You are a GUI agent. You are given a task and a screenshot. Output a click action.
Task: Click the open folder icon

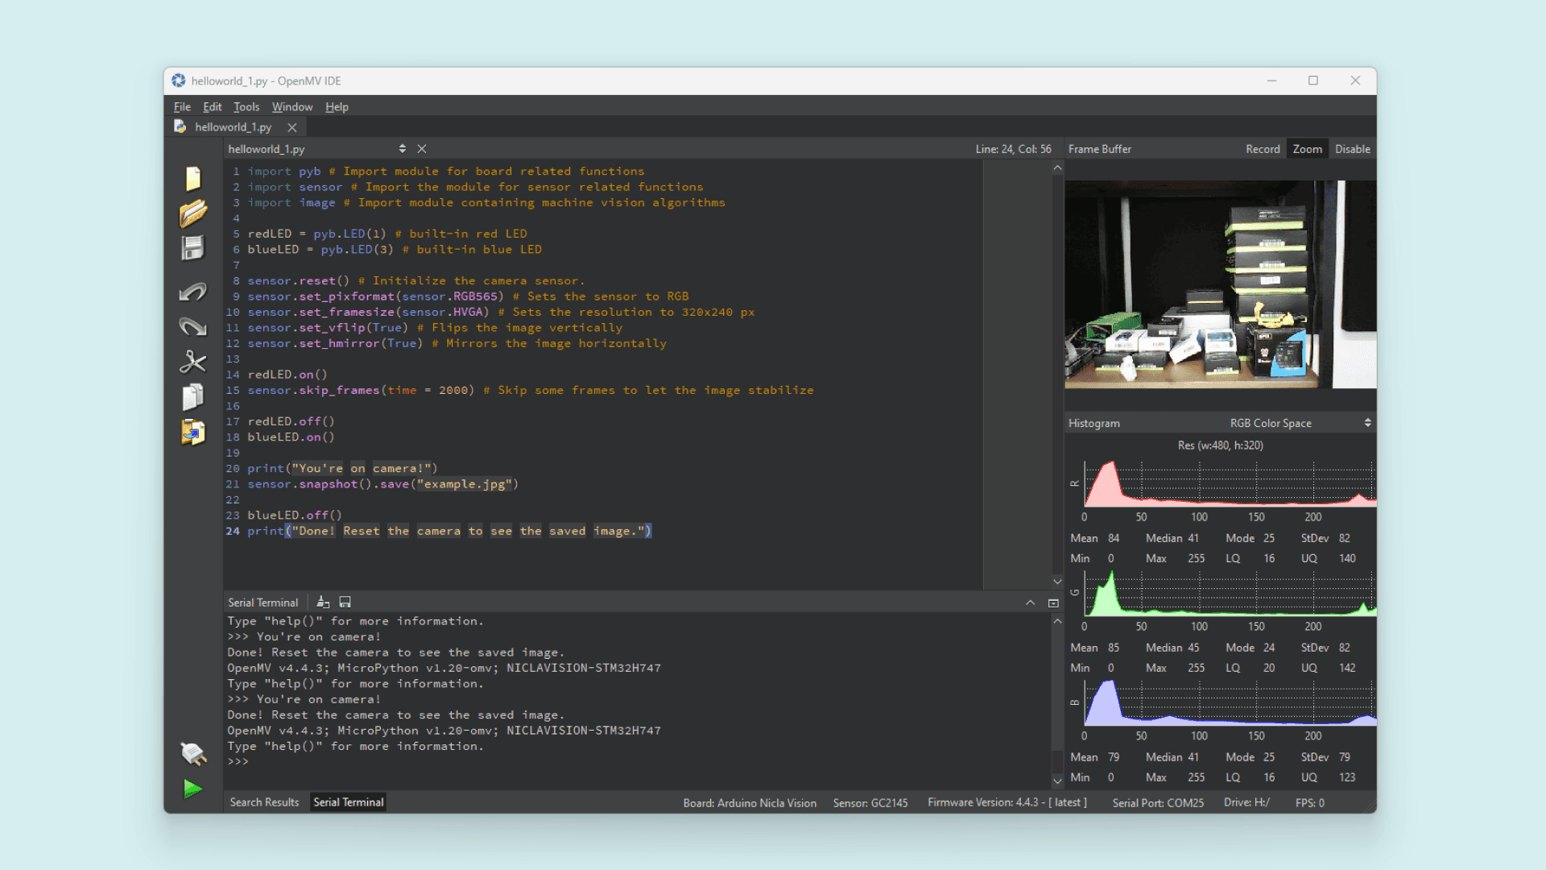coord(193,213)
